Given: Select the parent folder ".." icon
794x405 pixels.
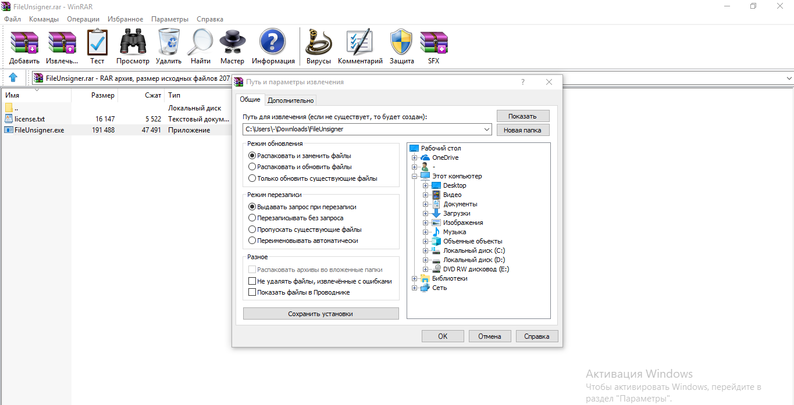Looking at the screenshot, I should [x=9, y=107].
